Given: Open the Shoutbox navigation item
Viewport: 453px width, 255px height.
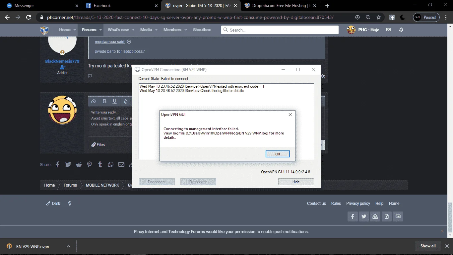Looking at the screenshot, I should pos(202,30).
